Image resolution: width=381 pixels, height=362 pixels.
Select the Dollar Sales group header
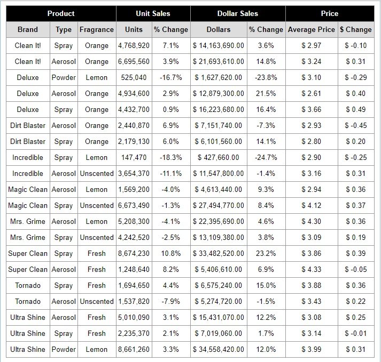point(238,13)
